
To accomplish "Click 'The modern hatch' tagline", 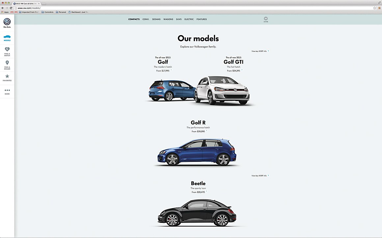I will coord(163,67).
